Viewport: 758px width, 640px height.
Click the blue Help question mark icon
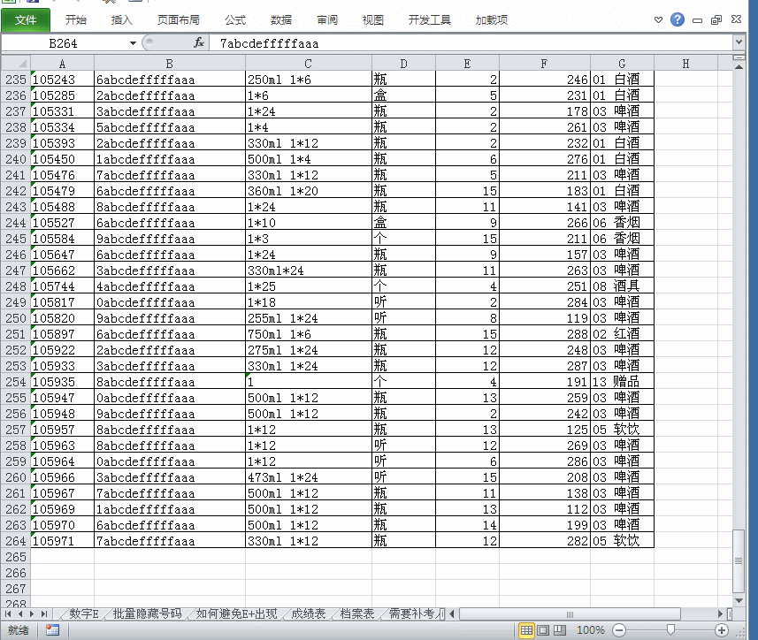(678, 19)
